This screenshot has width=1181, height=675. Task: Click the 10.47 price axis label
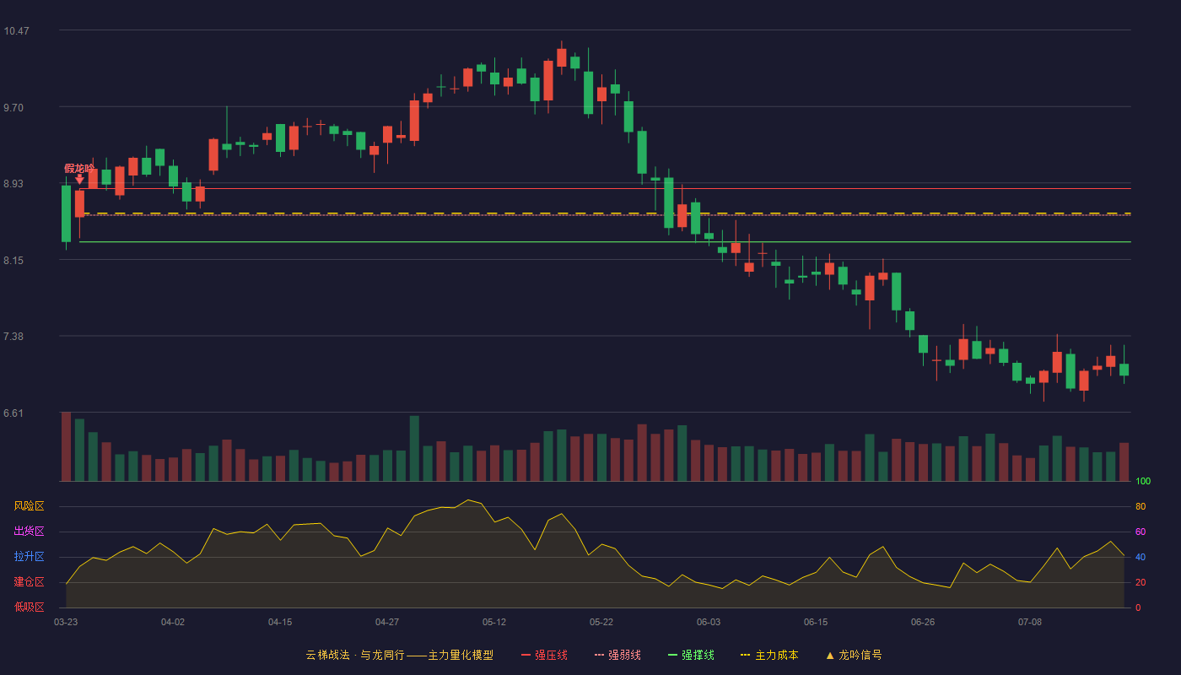click(x=16, y=31)
